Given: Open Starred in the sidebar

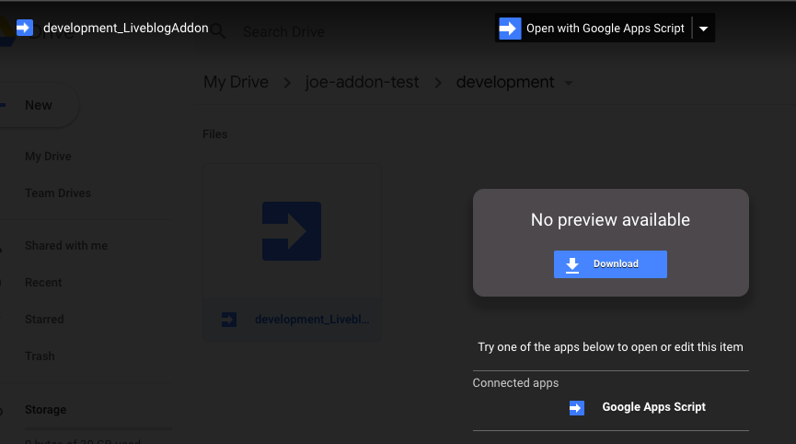Looking at the screenshot, I should 44,320.
